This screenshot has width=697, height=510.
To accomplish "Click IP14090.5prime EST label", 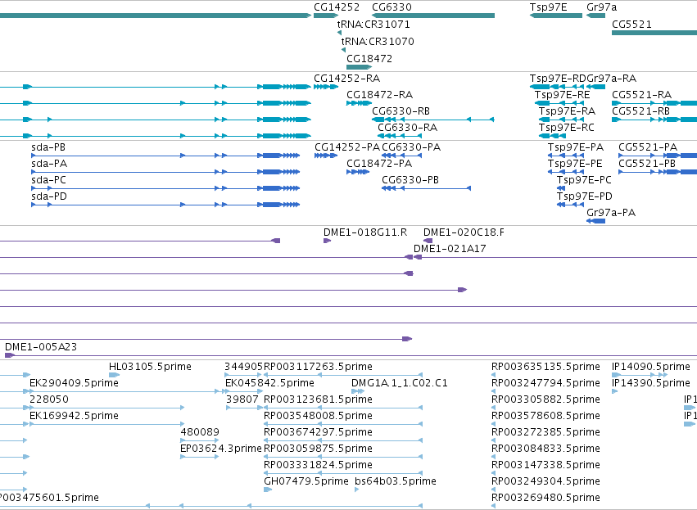I will (651, 367).
